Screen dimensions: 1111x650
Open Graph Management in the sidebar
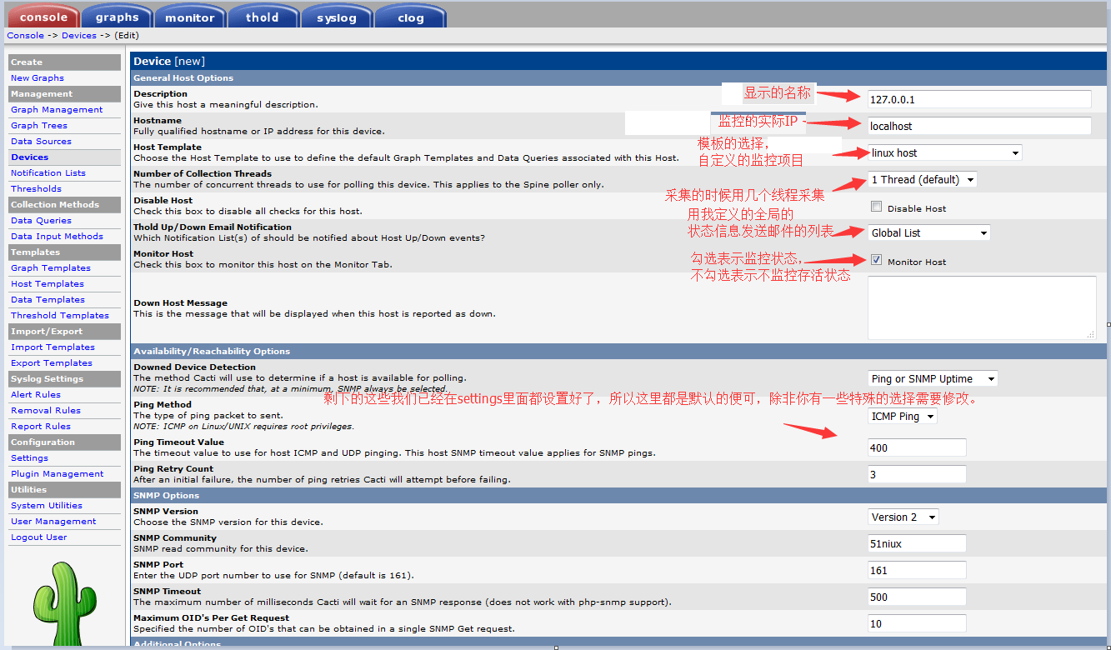tap(57, 110)
